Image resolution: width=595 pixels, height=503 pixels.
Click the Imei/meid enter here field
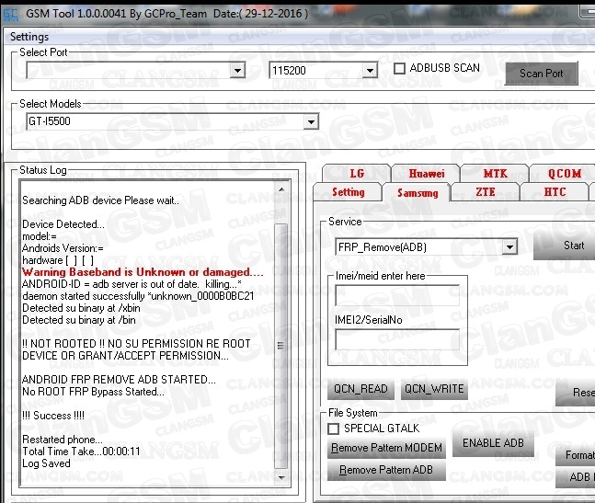pyautogui.click(x=397, y=295)
